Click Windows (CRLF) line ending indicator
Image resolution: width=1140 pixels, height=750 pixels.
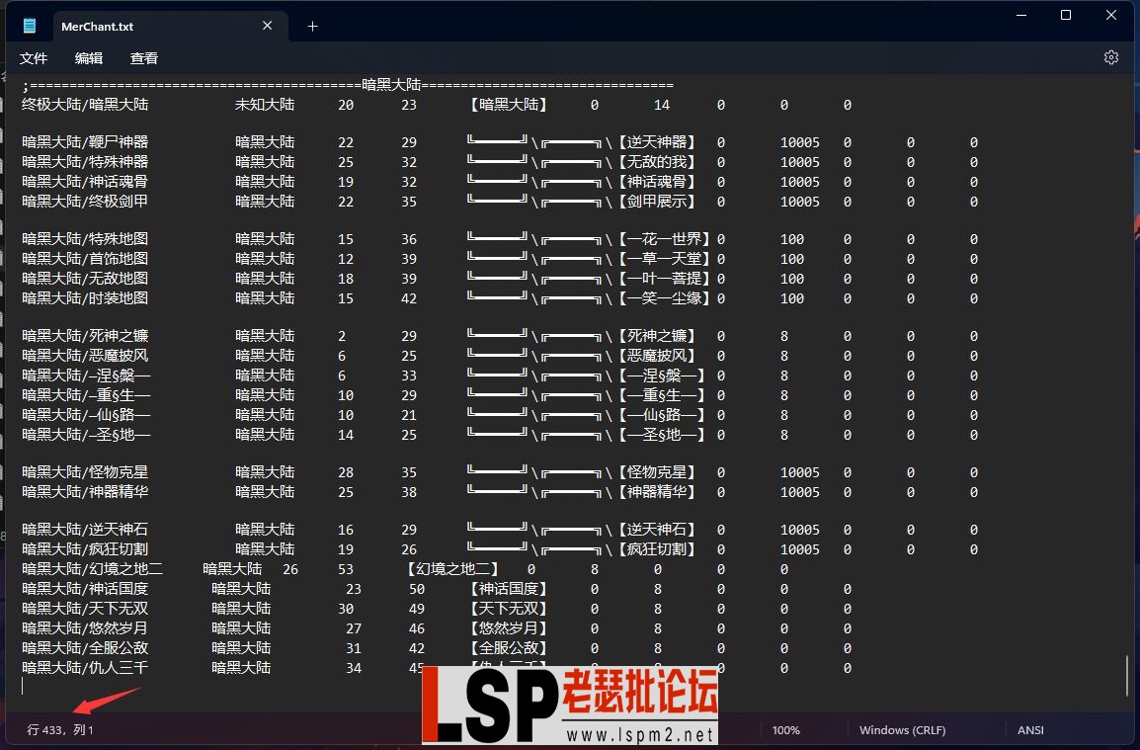coord(902,730)
